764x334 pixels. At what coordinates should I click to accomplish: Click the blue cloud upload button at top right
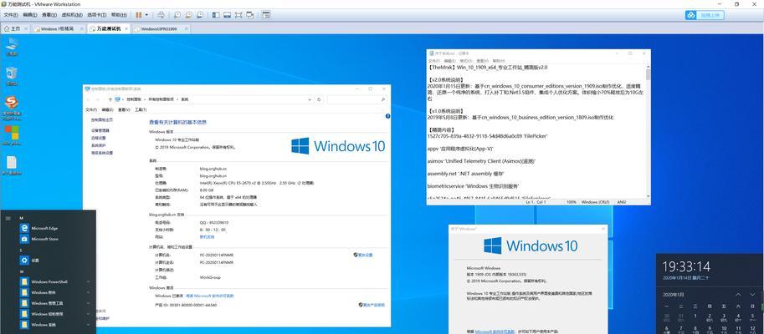pos(705,15)
